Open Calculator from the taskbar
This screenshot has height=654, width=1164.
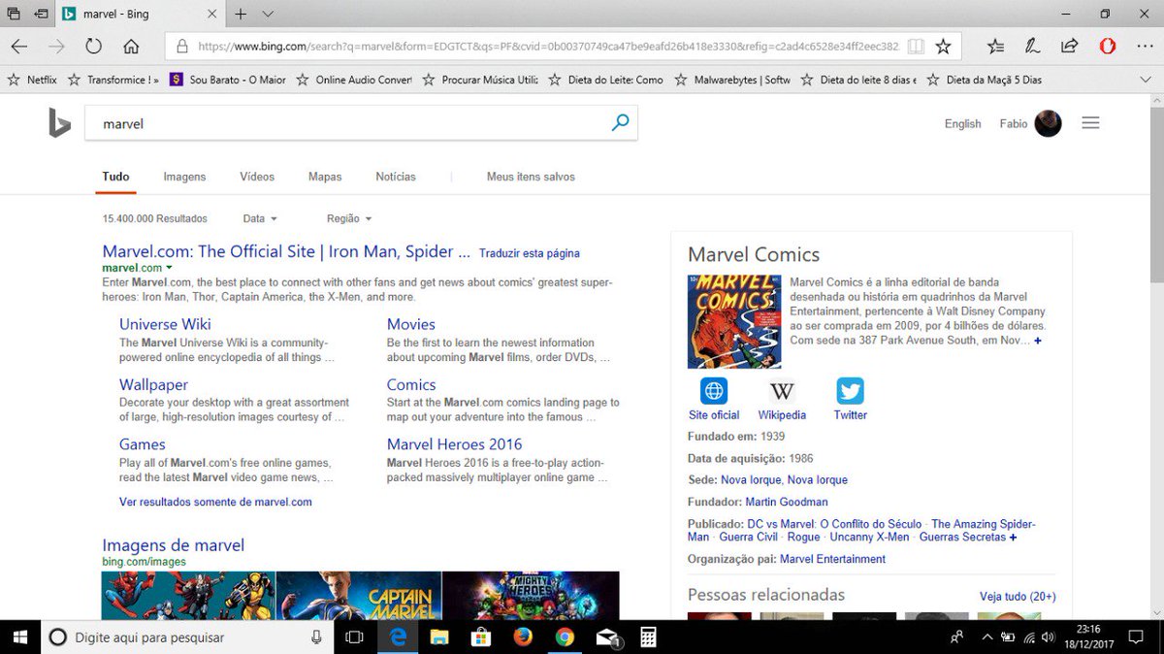tap(648, 638)
